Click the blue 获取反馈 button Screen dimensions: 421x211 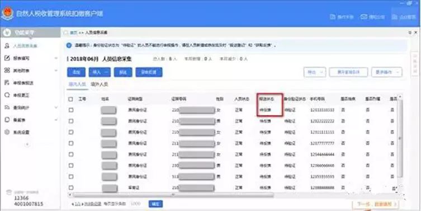[x=149, y=72]
